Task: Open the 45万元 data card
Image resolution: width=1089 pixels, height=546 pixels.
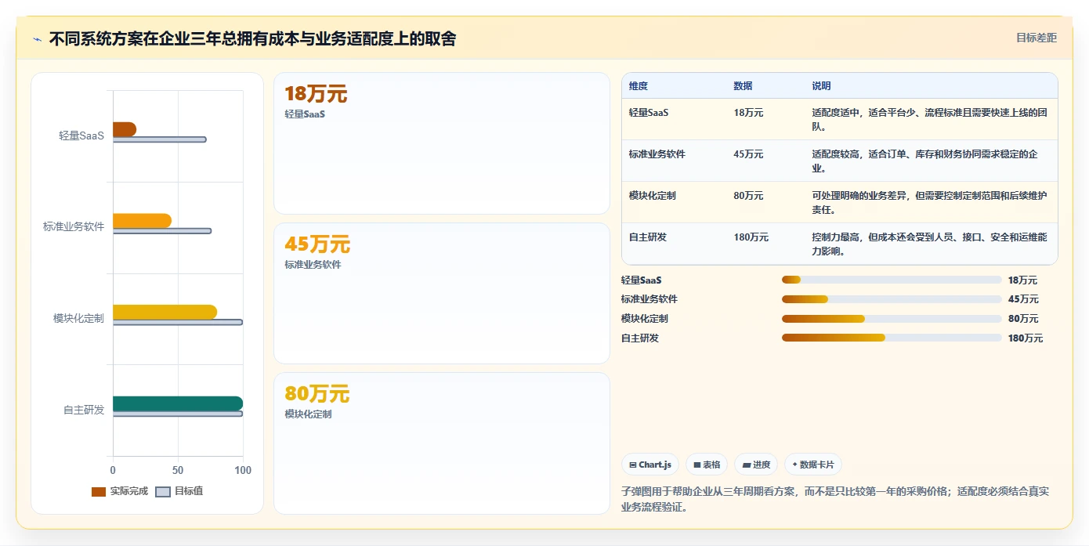Action: (442, 293)
